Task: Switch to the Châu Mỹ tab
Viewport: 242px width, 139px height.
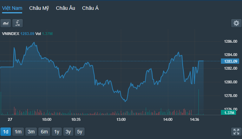Action: coord(39,8)
